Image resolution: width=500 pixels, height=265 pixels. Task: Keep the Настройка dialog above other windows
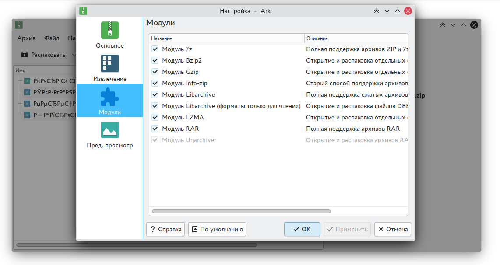(376, 11)
